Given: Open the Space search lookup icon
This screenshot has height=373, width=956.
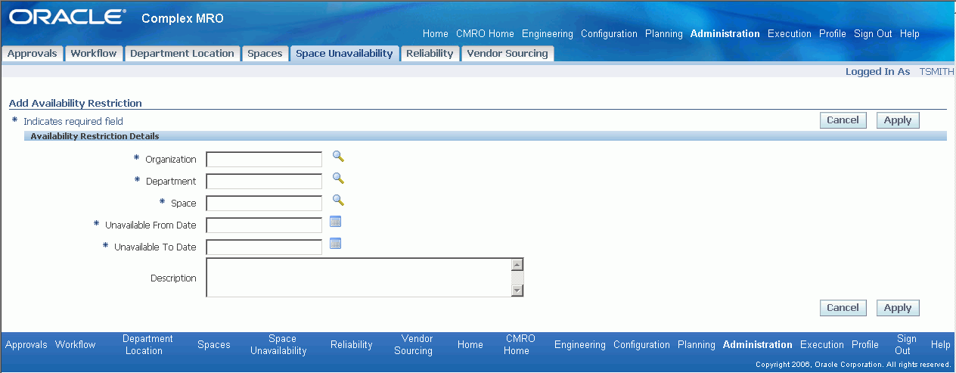Looking at the screenshot, I should click(x=338, y=200).
